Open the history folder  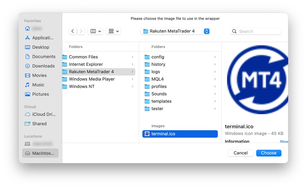pos(180,64)
